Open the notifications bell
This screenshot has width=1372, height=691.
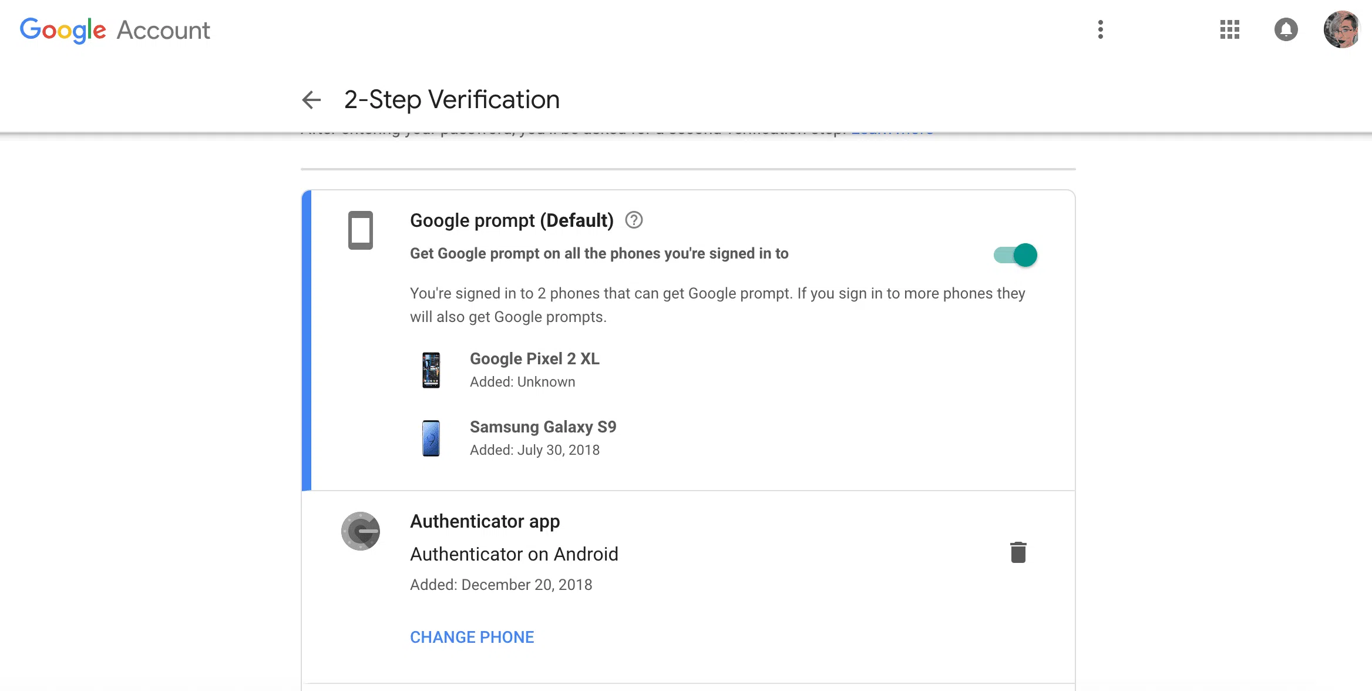[x=1286, y=29]
